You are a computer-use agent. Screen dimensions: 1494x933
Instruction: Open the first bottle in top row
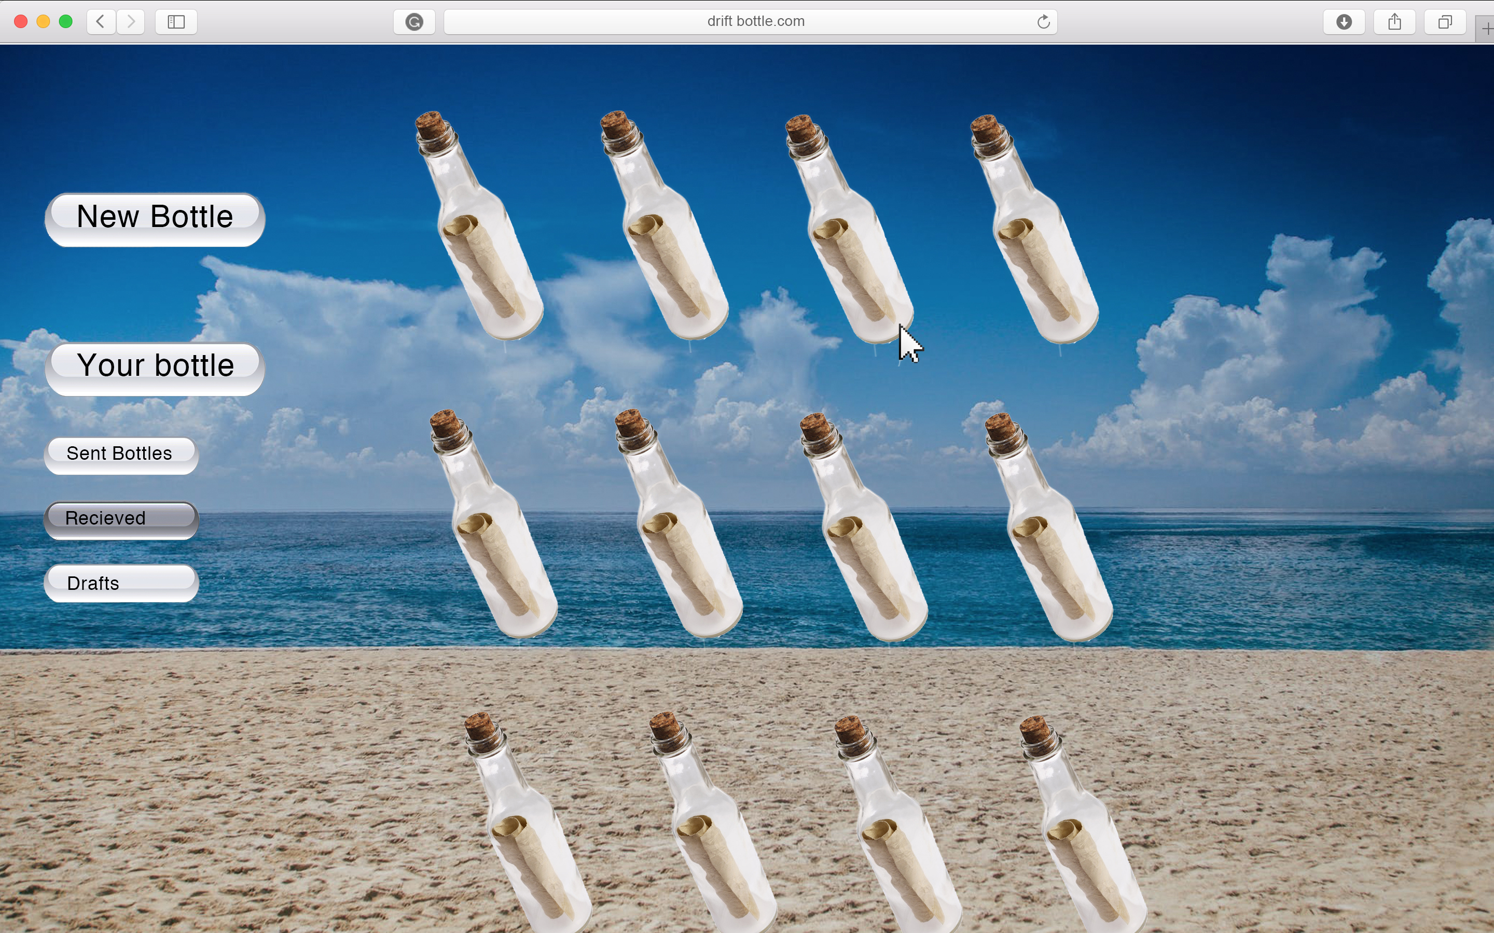click(x=480, y=226)
